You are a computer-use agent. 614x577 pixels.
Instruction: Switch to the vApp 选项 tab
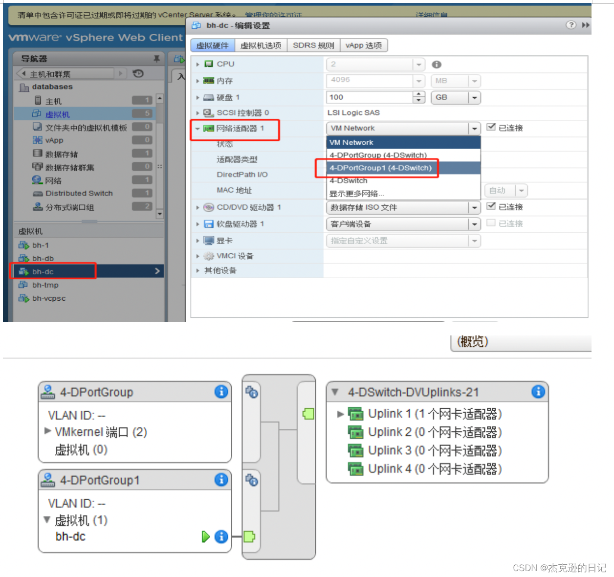pos(364,45)
